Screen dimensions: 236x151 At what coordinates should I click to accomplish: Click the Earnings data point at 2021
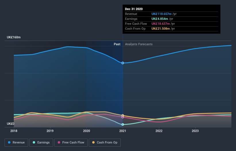coord(123,124)
